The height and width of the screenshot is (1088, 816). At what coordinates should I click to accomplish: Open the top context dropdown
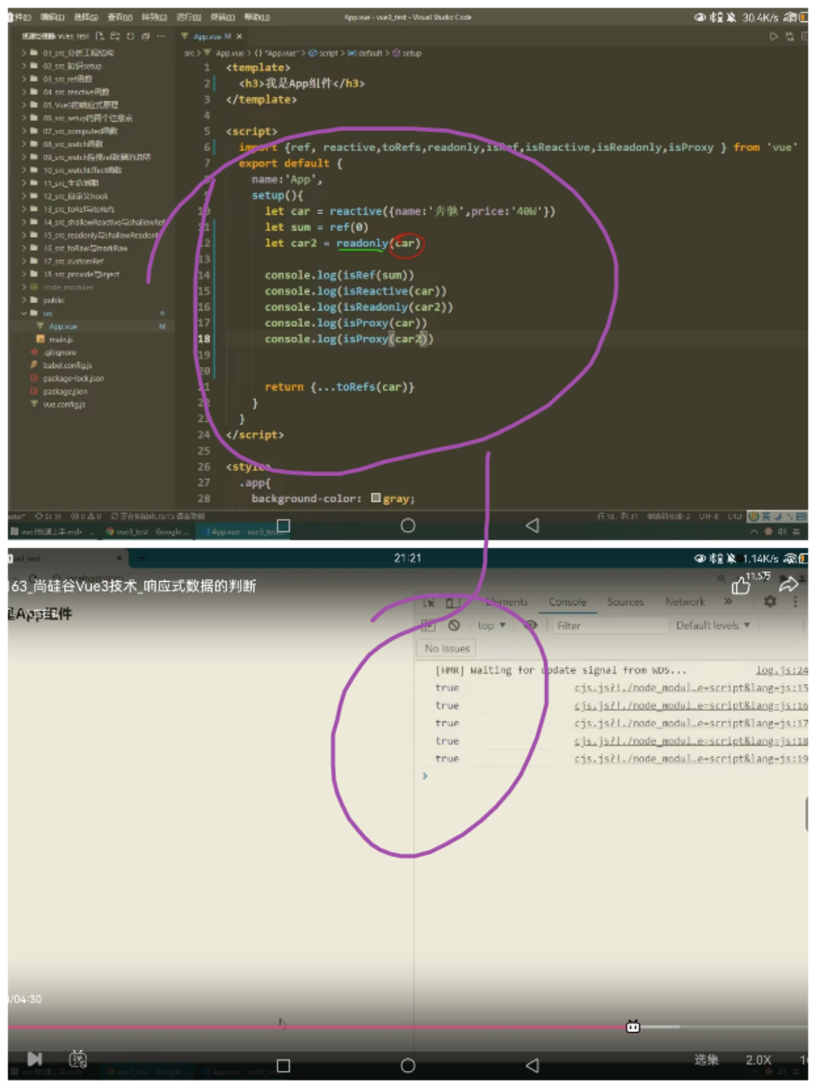(491, 626)
